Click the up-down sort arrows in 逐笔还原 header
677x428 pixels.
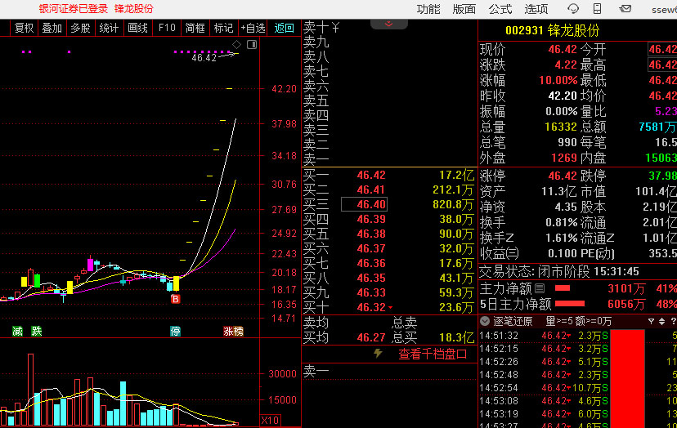[661, 322]
